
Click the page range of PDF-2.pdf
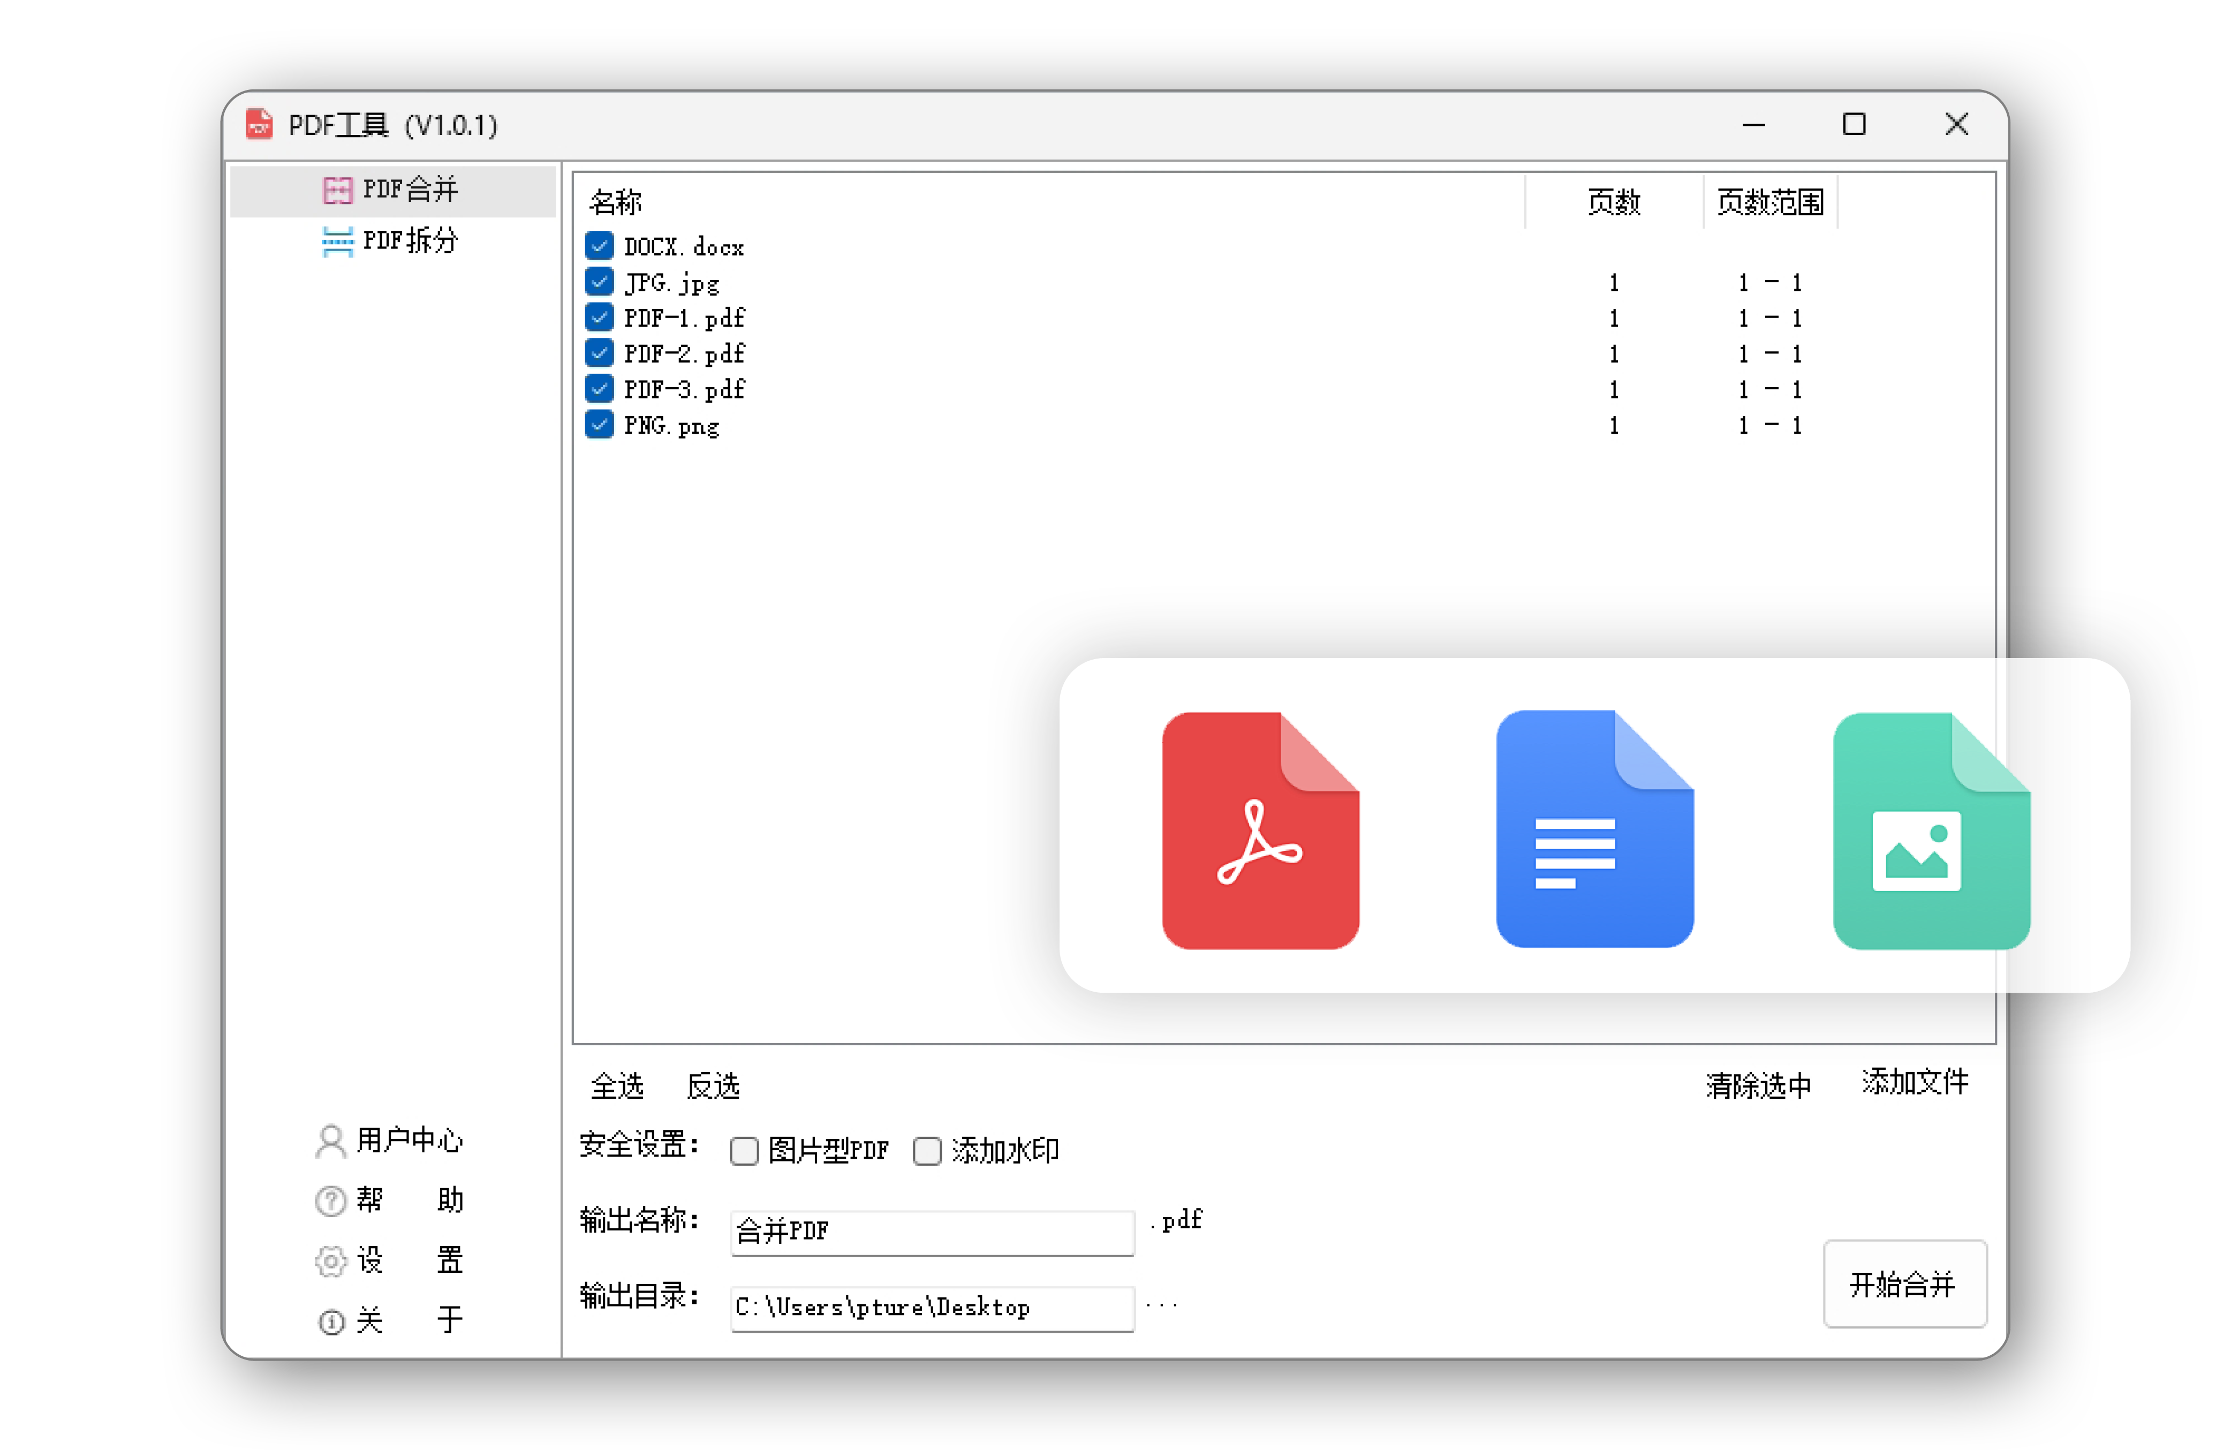point(1770,353)
